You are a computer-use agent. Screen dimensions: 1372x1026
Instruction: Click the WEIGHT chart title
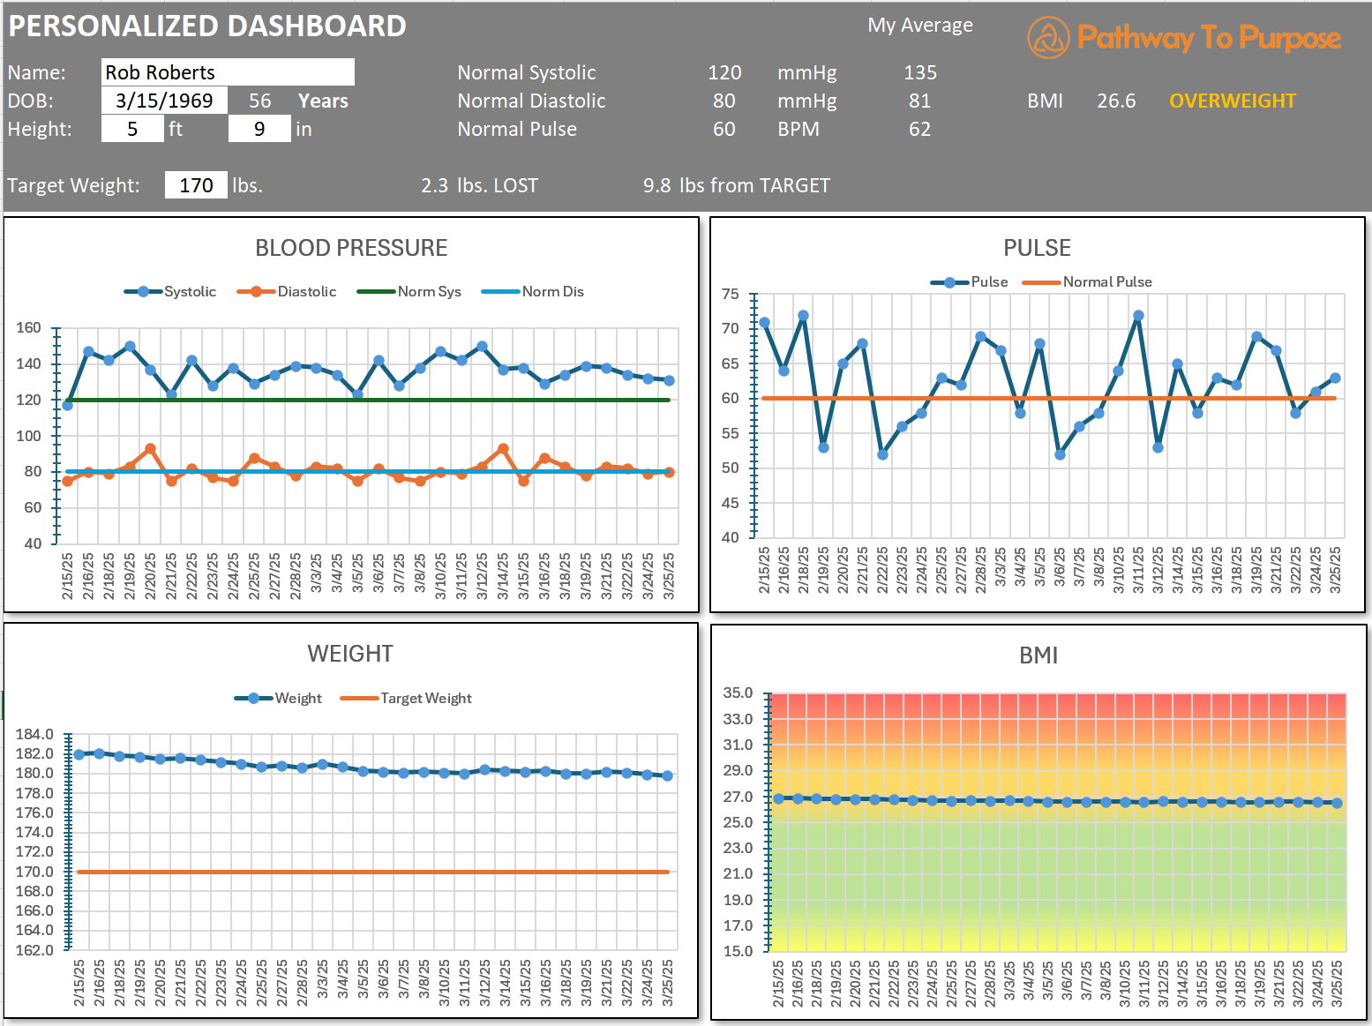tap(349, 654)
